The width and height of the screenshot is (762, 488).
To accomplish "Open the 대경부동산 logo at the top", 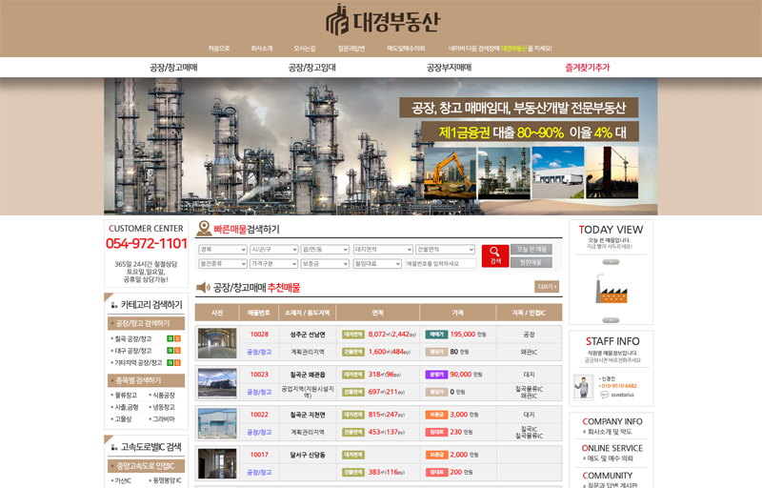I will (383, 20).
